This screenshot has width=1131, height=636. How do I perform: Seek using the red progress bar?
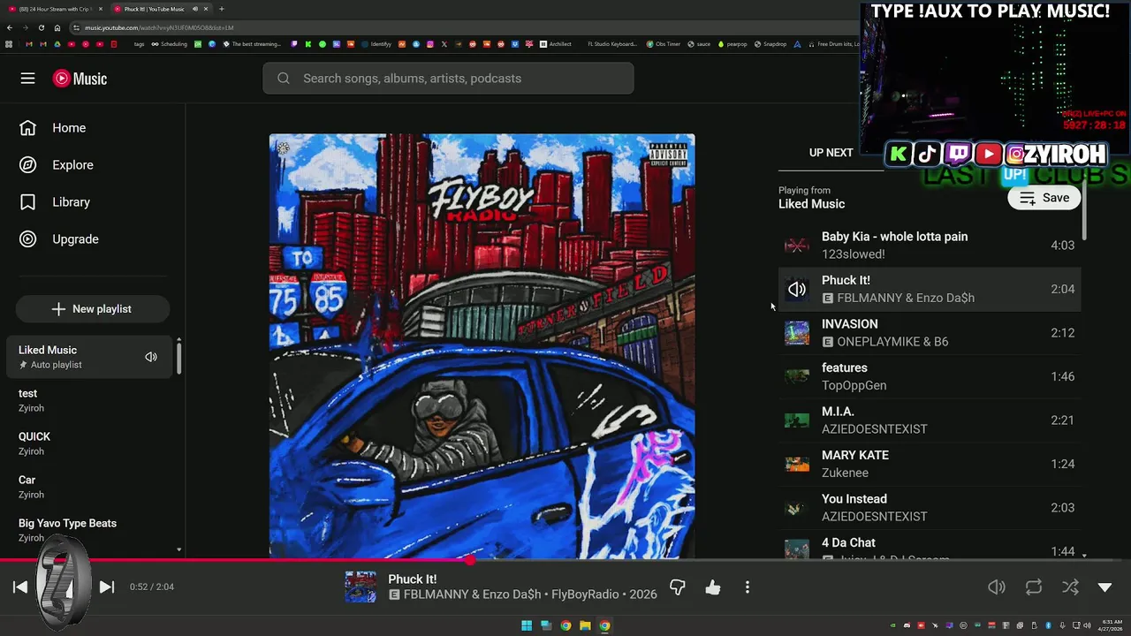[x=565, y=560]
